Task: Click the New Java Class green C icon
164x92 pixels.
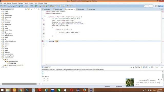Action: 47,6
